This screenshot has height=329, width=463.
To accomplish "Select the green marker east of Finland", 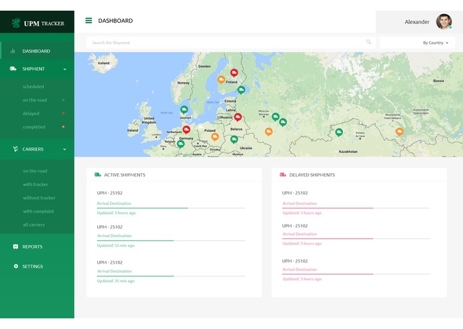I will [x=241, y=90].
